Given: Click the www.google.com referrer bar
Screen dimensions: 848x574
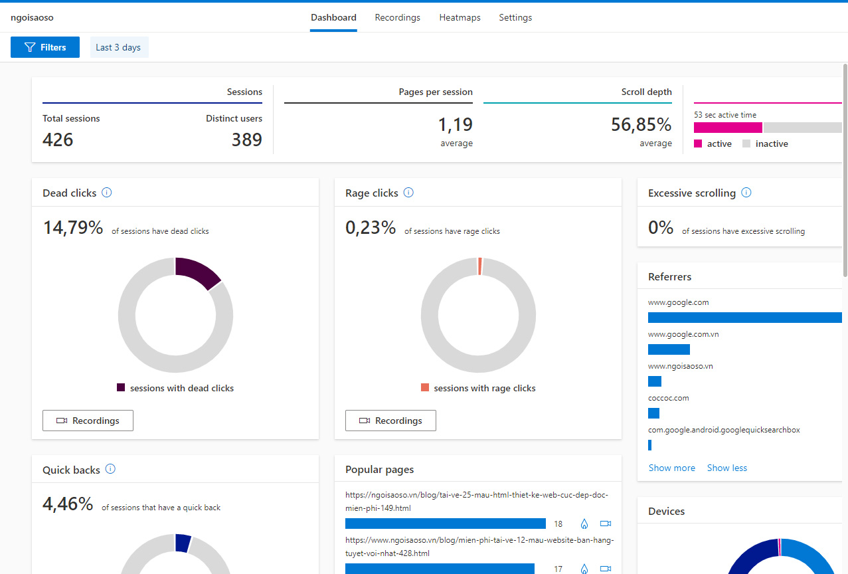Looking at the screenshot, I should (744, 318).
